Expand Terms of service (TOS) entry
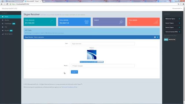 pos(173,32)
